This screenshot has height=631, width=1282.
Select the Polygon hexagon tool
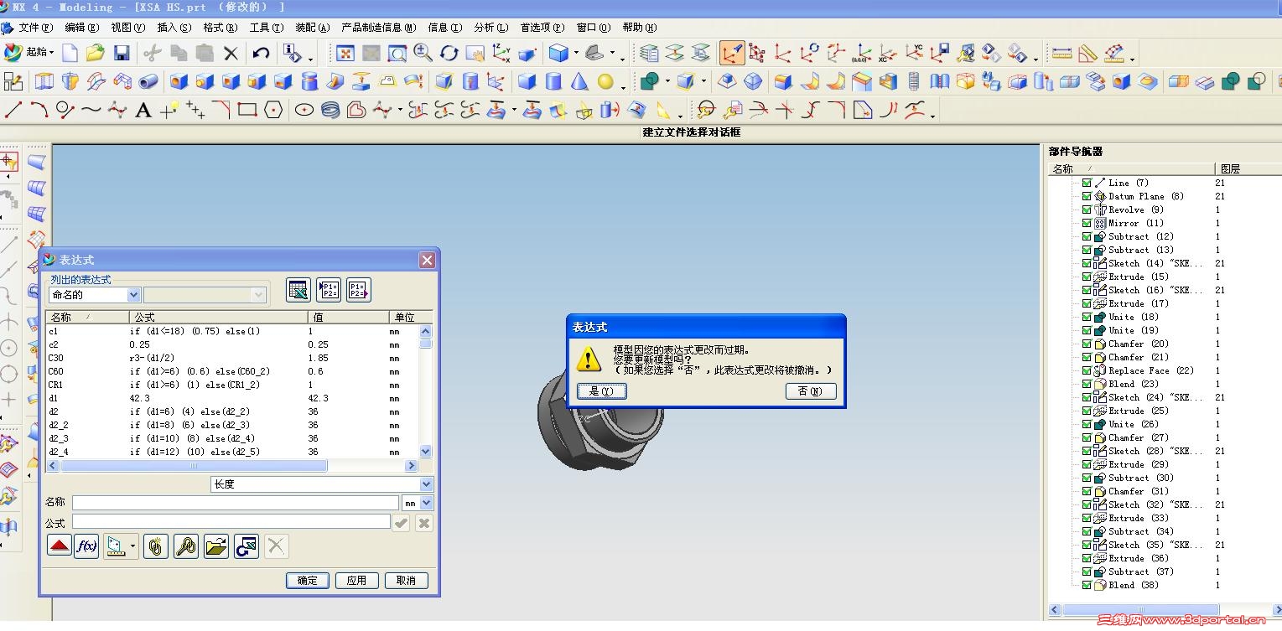click(273, 110)
